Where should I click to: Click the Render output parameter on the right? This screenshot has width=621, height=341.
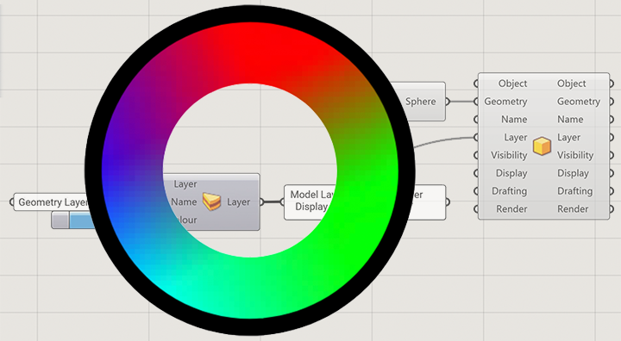pyautogui.click(x=573, y=209)
